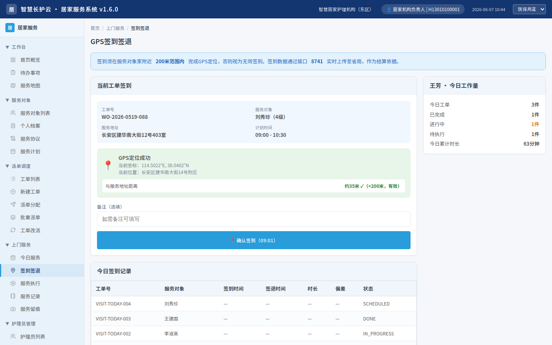Click the blue 居 icon beside 居家服务
This screenshot has width=552, height=345.
pyautogui.click(x=10, y=28)
